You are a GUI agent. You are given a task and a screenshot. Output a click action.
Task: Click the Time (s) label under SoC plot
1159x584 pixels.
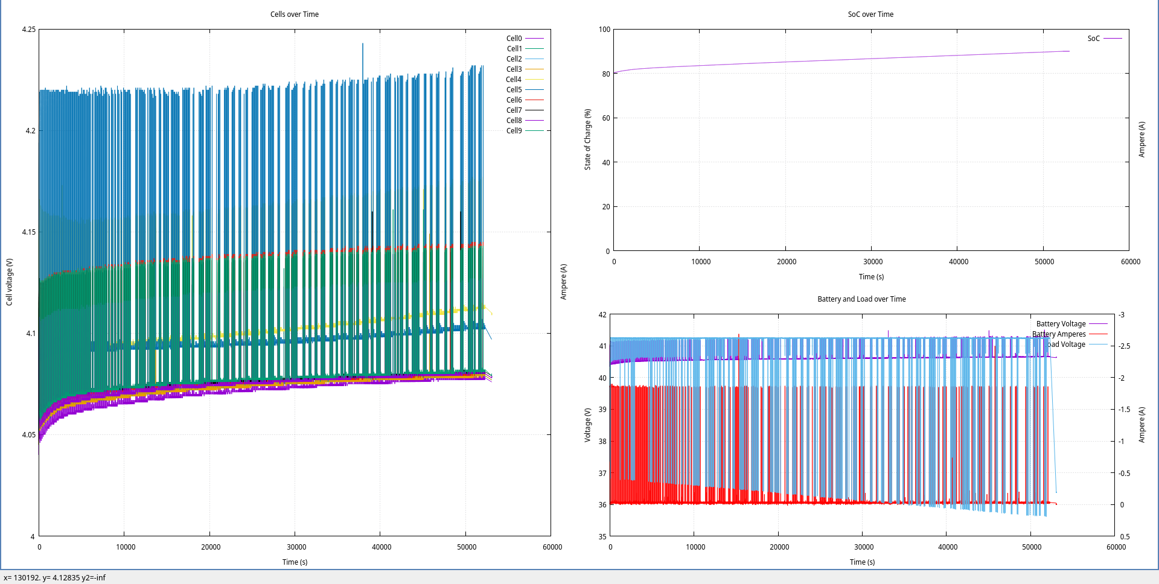click(871, 277)
